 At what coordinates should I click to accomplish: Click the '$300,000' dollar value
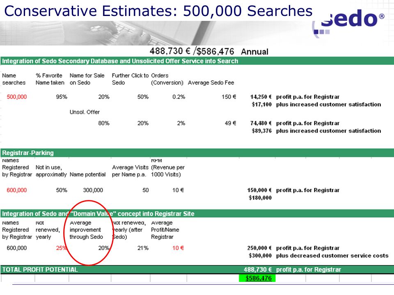(260, 255)
